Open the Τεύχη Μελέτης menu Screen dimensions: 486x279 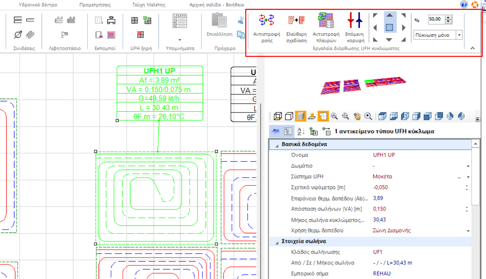pos(147,5)
